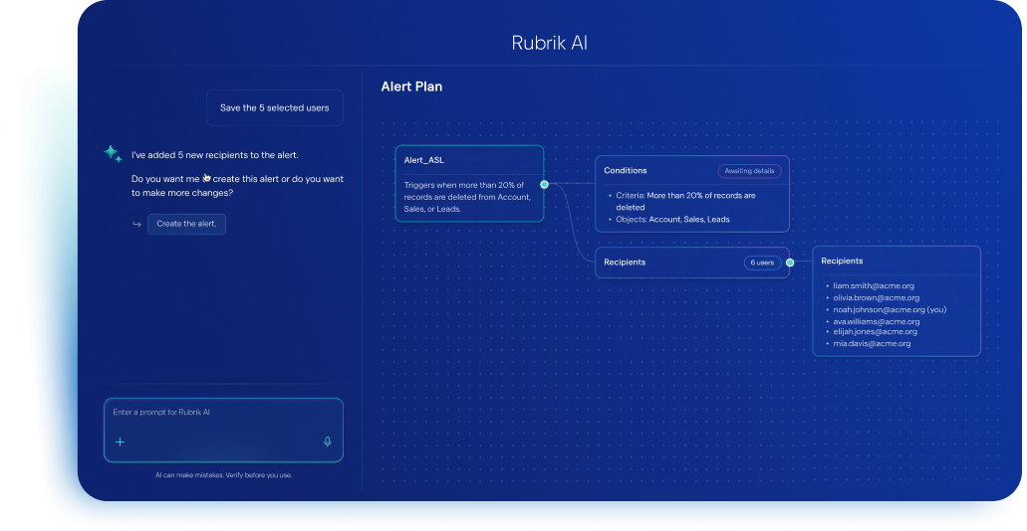1027x531 pixels.
Task: Click the Do you want me to create question
Action: pos(237,186)
